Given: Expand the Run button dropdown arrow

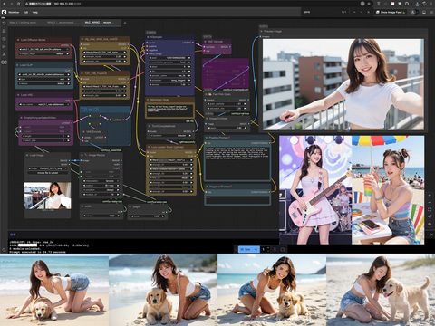Looking at the screenshot, I should coord(256,249).
